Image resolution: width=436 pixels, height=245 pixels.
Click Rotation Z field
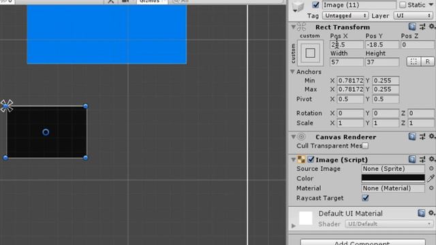421,113
